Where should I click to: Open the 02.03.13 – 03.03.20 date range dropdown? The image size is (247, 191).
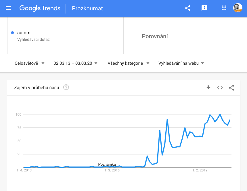pos(75,63)
